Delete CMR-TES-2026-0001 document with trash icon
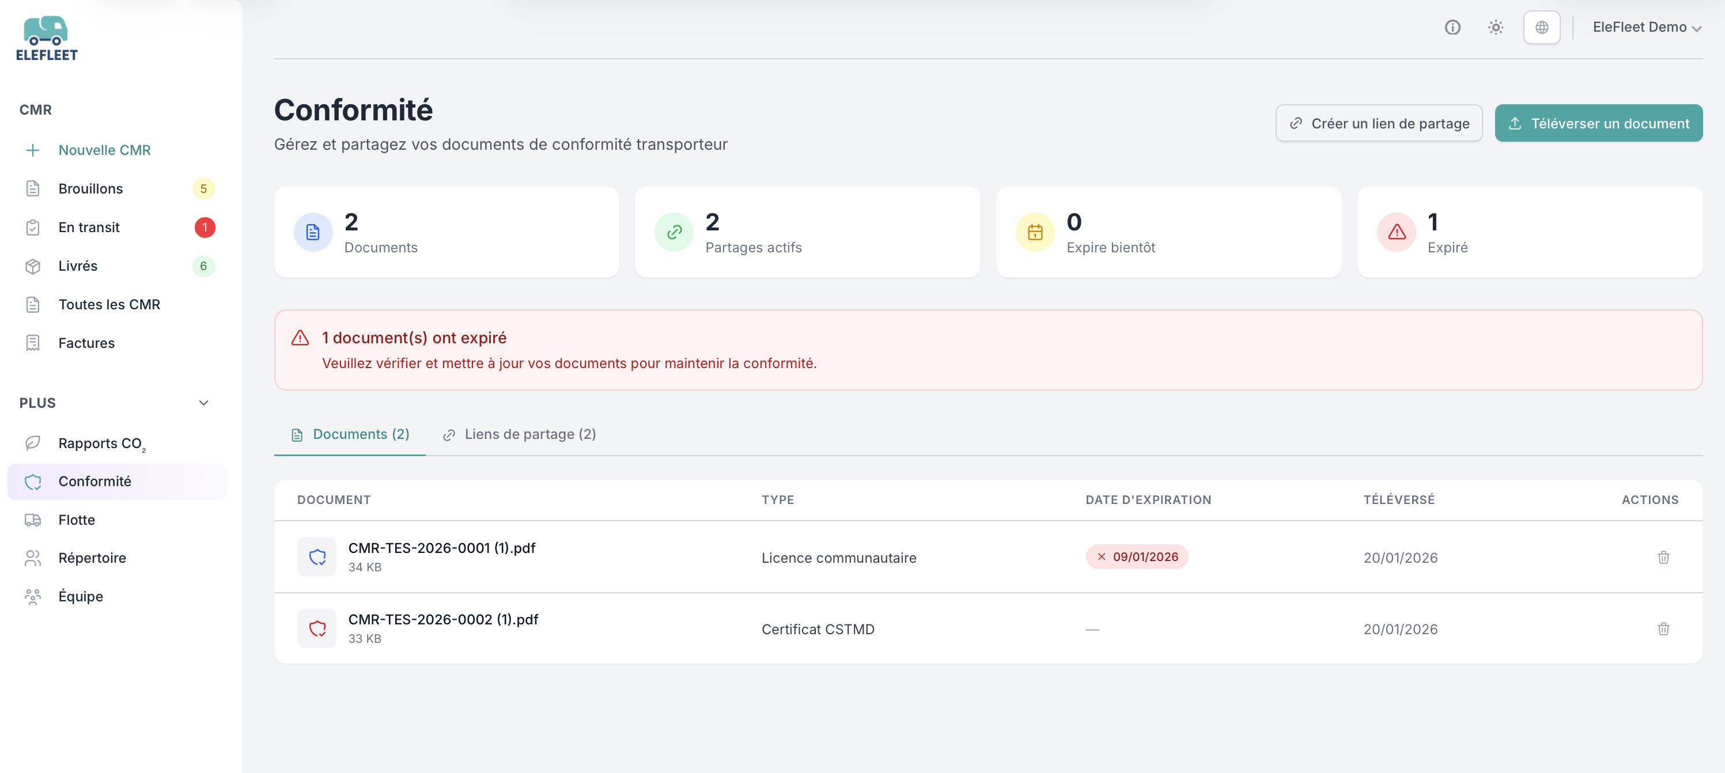This screenshot has width=1725, height=773. (x=1663, y=558)
